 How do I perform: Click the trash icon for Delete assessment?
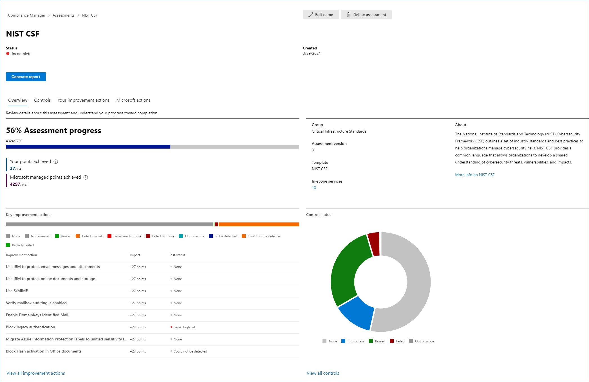pos(348,15)
